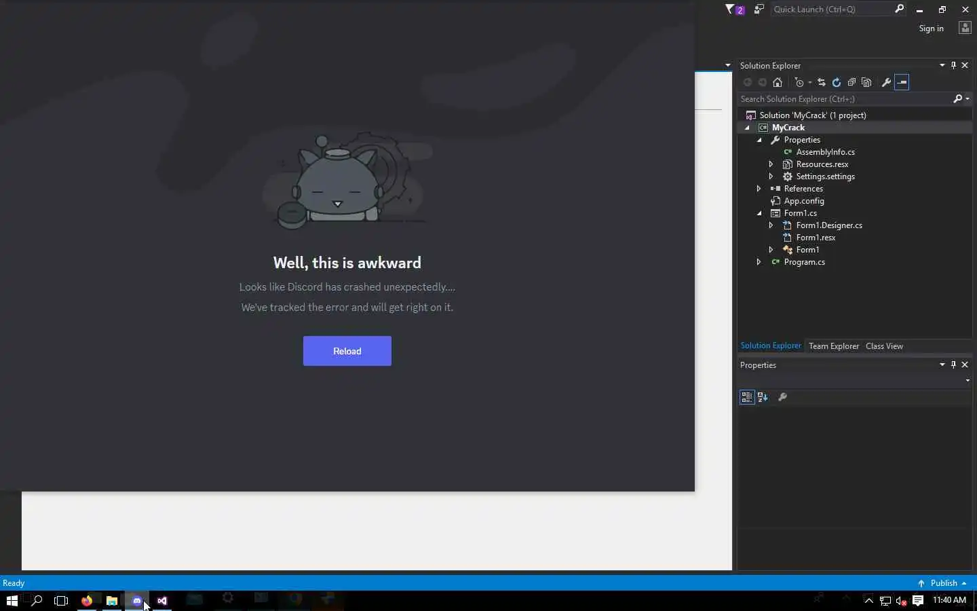Screen dimensions: 977x611
Task: Collapse the MyCrack project node
Action: tap(747, 128)
